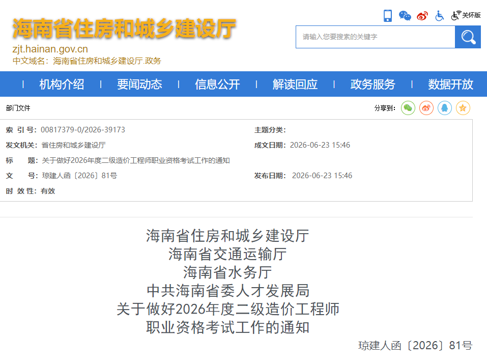This screenshot has width=487, height=364.
Task: Share to WeChat with green icon
Action: pyautogui.click(x=408, y=108)
